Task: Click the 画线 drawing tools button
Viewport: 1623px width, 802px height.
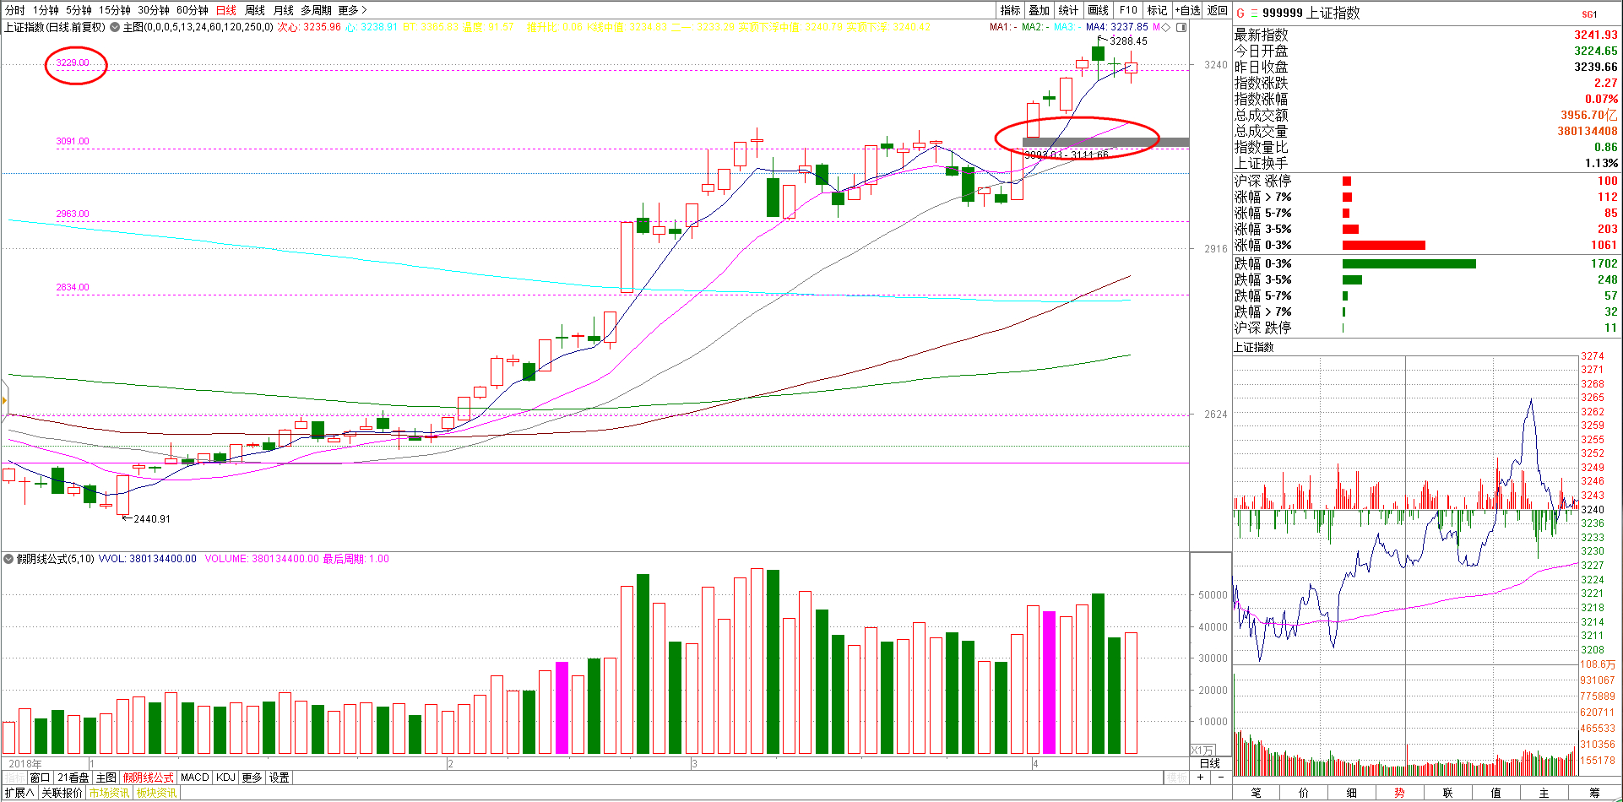Action: (1098, 10)
